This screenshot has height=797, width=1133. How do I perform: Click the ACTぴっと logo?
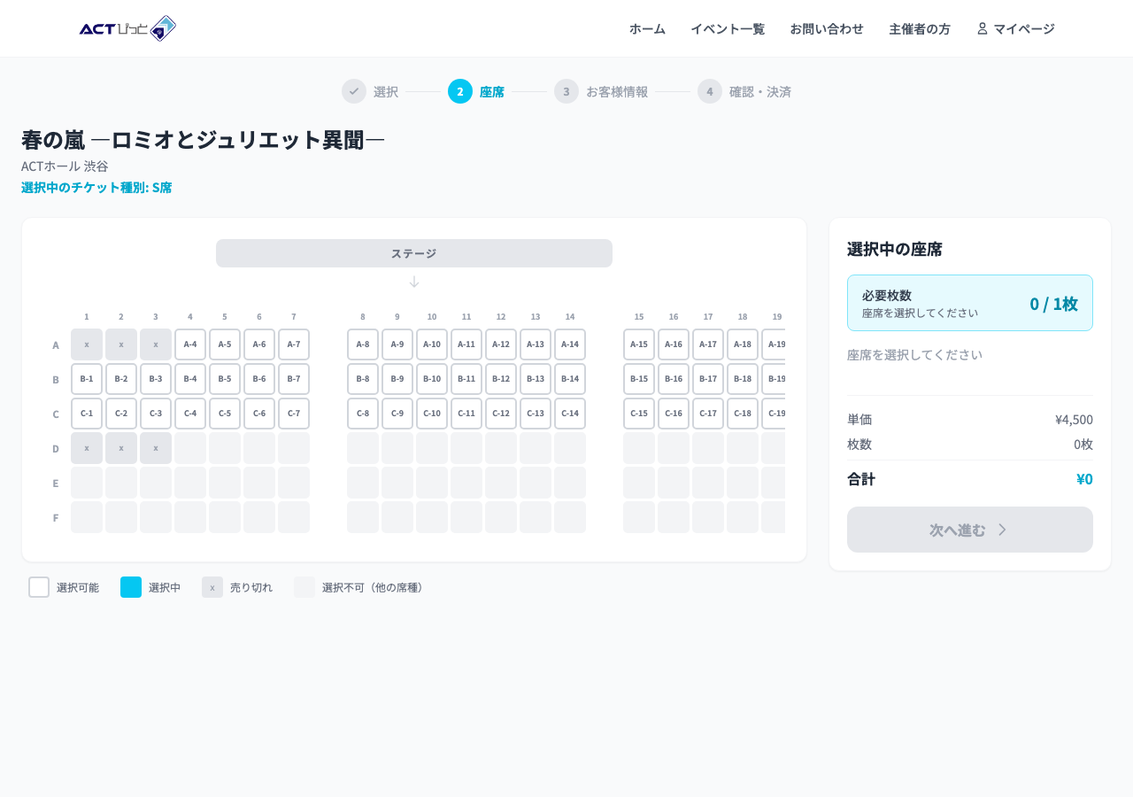click(128, 28)
